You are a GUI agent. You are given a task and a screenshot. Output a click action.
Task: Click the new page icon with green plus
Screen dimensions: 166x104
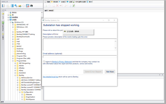46,6
